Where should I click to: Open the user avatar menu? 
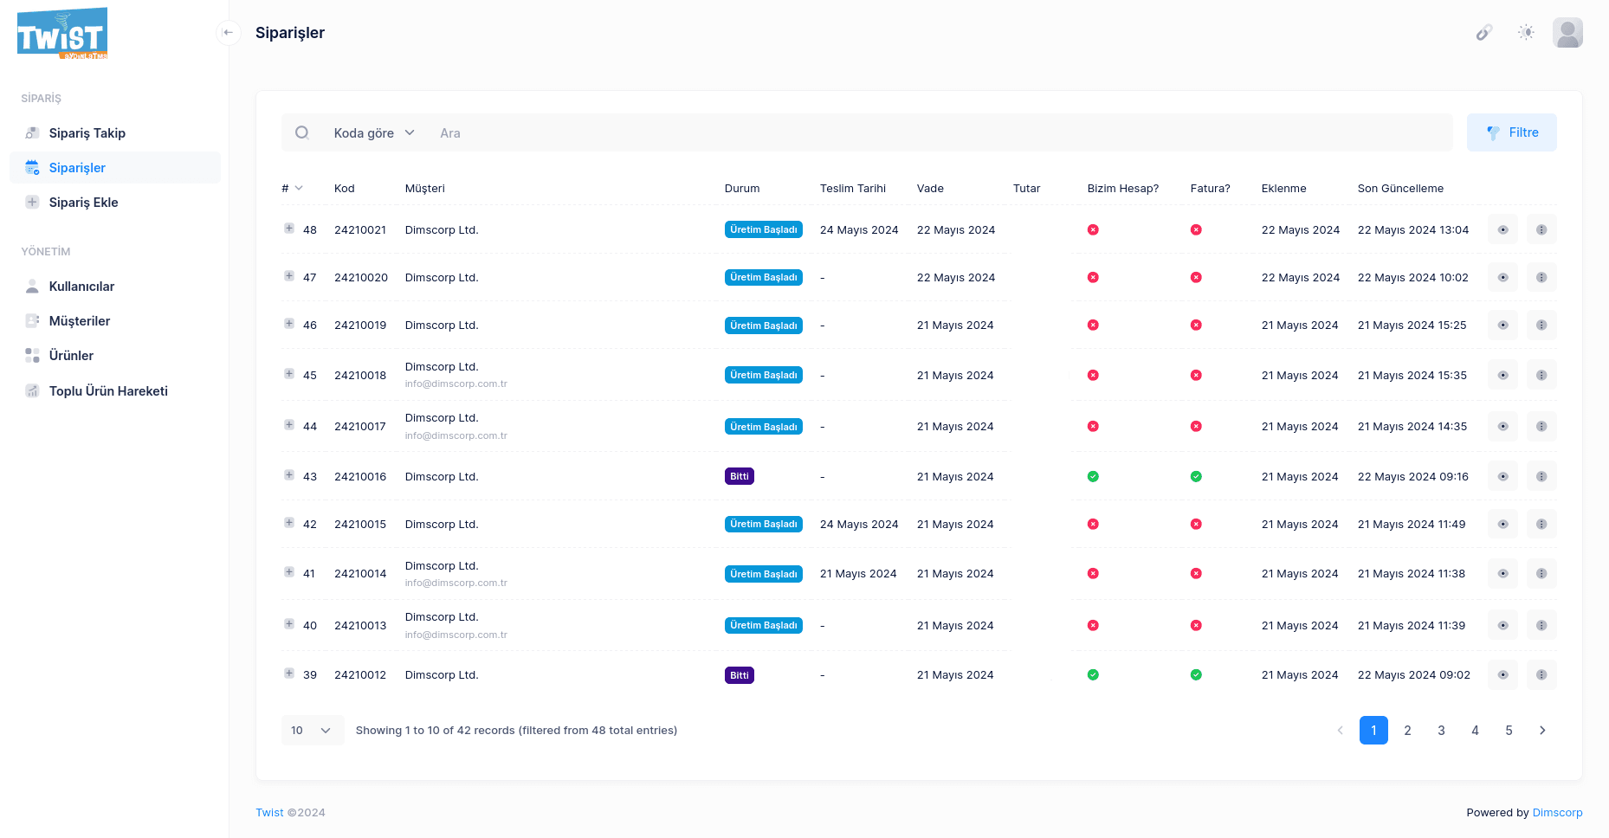click(x=1567, y=33)
